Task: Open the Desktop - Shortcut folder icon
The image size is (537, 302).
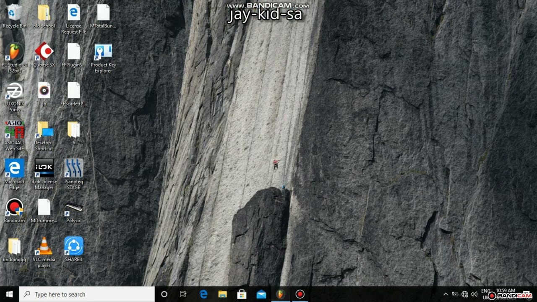Action: pyautogui.click(x=44, y=136)
